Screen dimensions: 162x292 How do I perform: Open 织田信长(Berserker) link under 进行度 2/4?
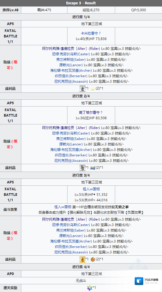pyautogui.click(x=71, y=155)
